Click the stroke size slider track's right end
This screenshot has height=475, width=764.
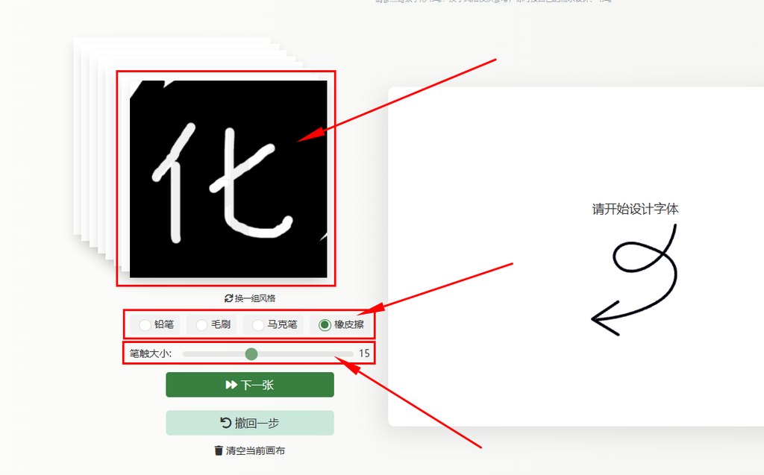(351, 354)
